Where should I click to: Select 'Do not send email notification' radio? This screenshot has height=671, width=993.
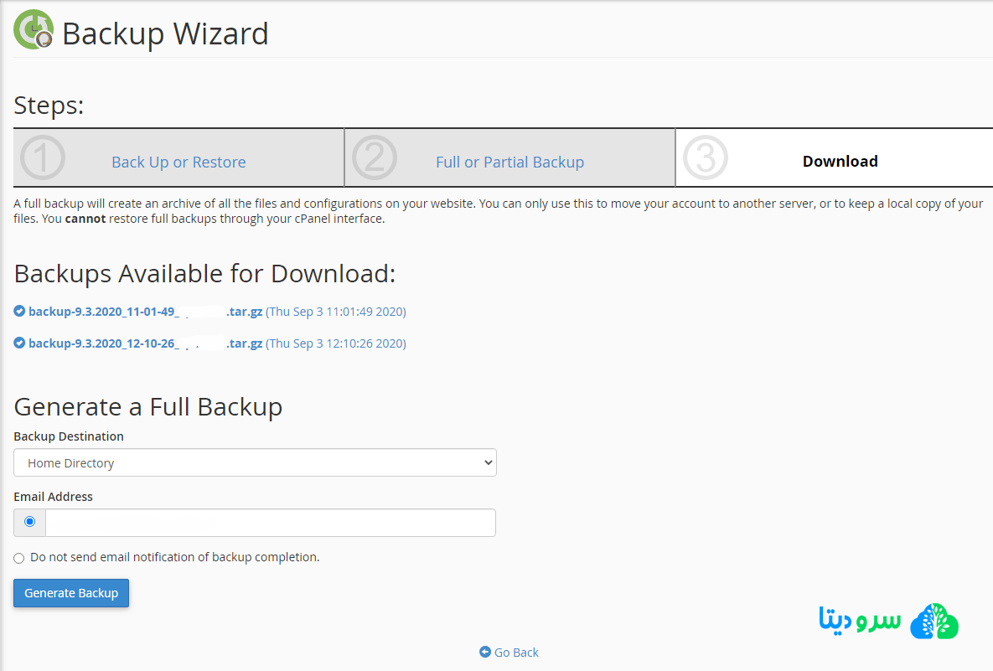click(19, 558)
